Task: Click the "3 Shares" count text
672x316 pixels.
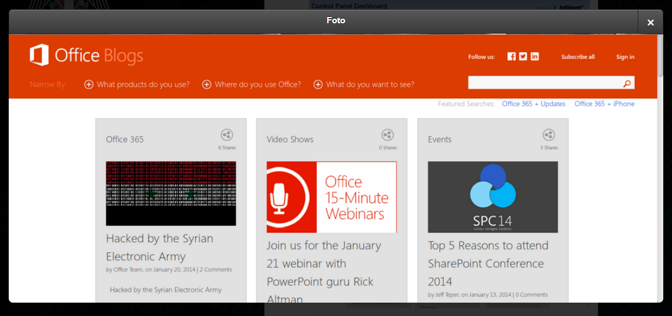Action: [549, 148]
